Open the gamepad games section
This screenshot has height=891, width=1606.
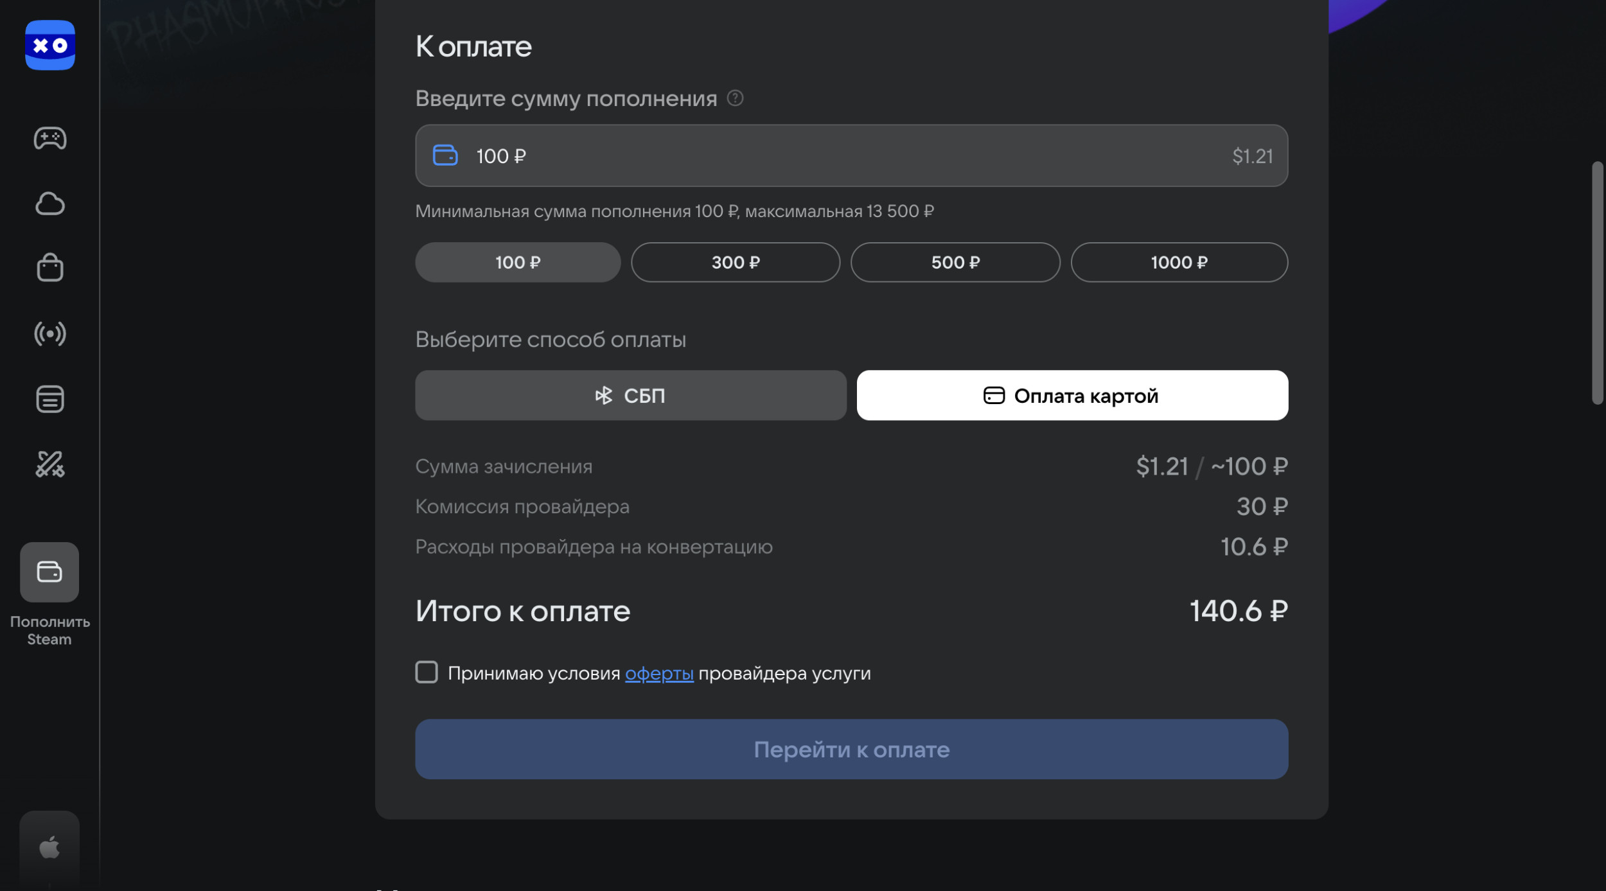(x=50, y=138)
